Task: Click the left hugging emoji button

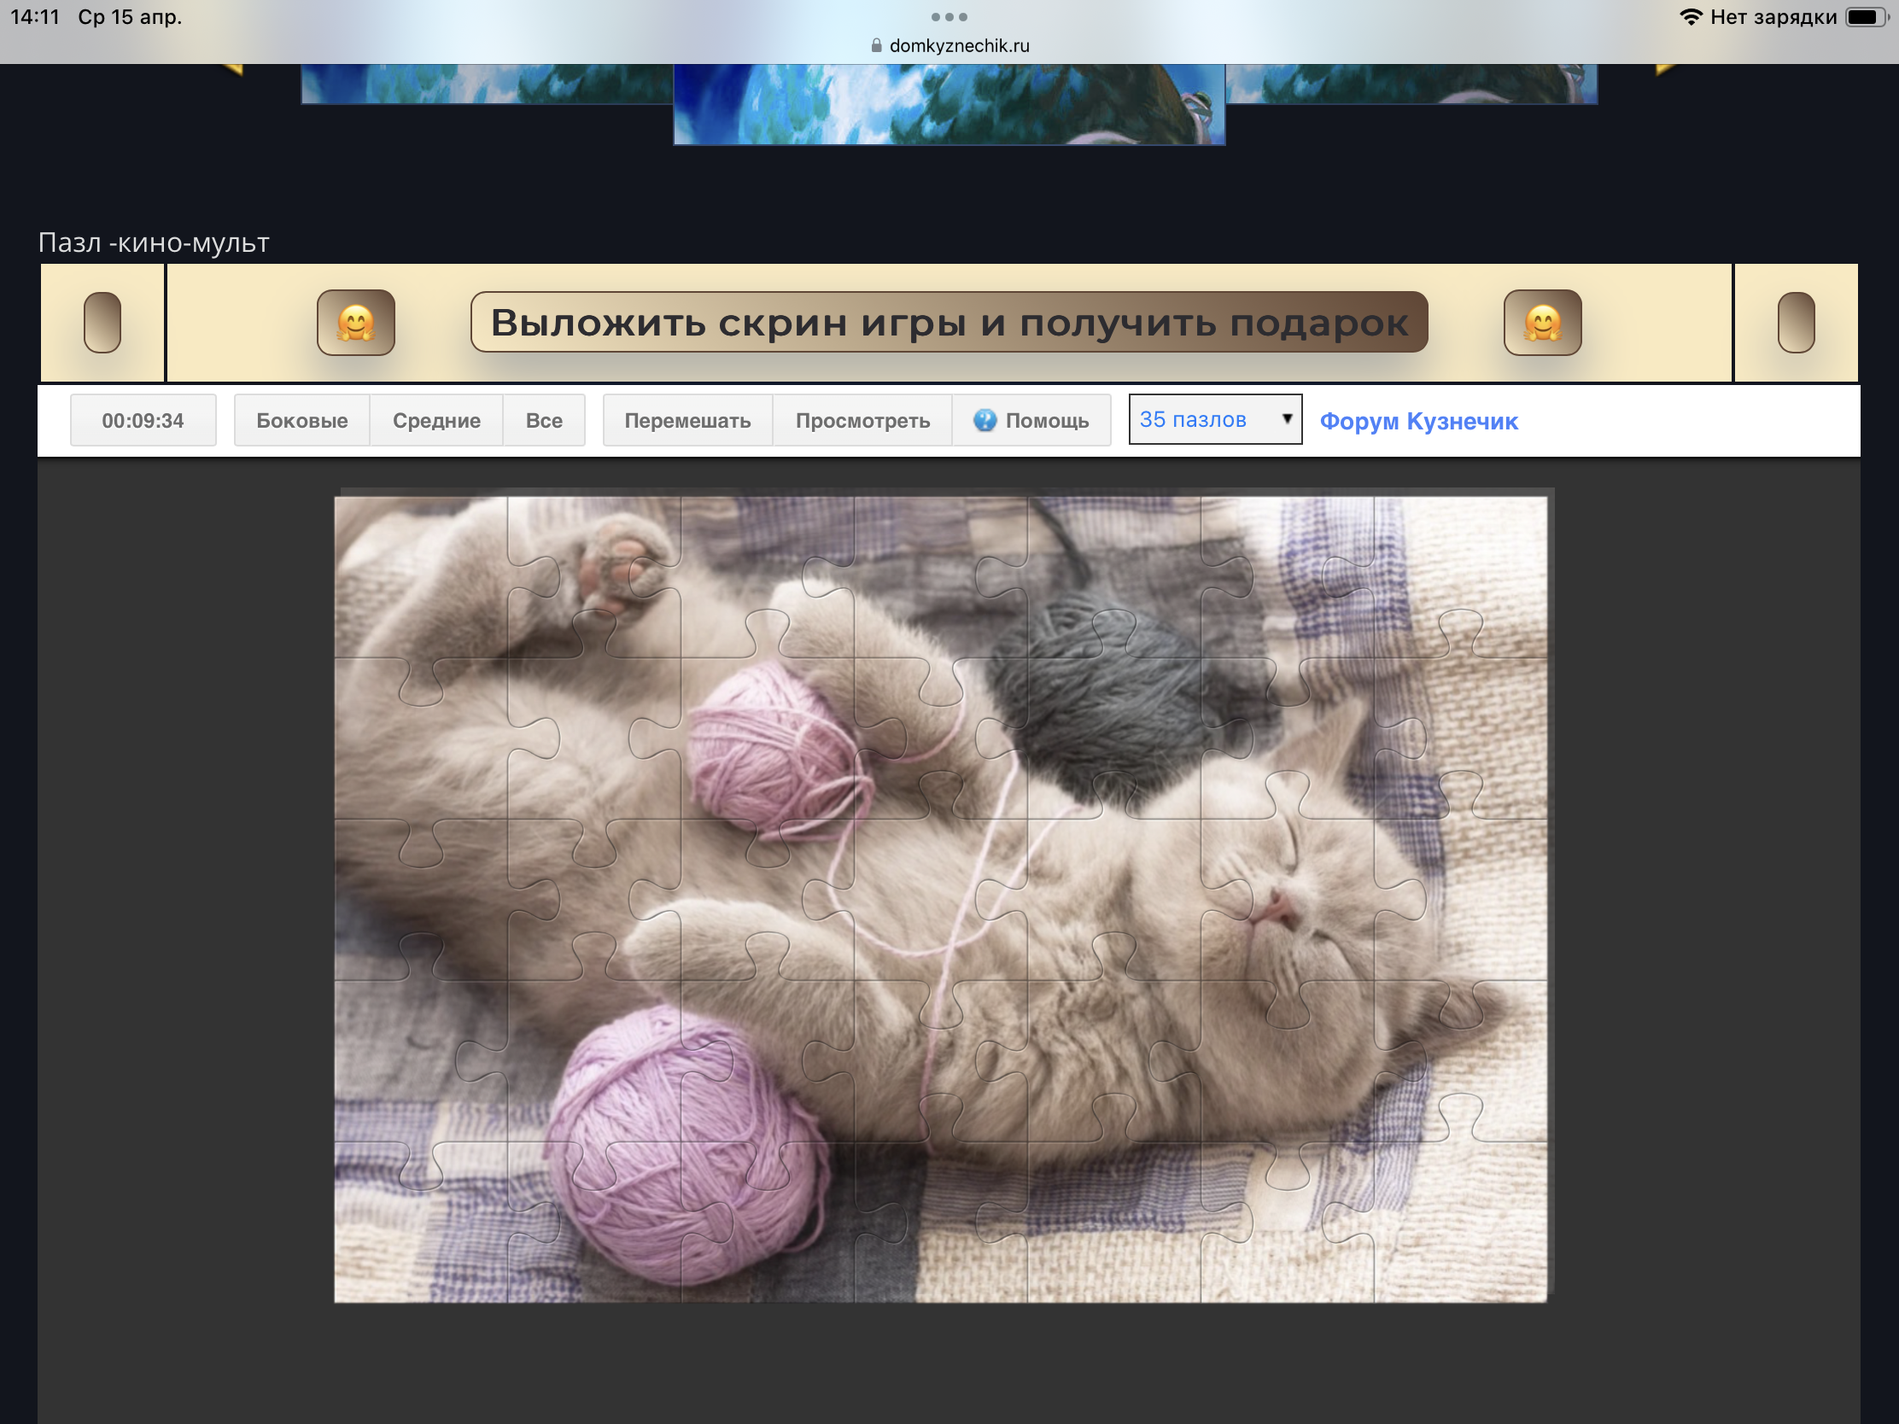Action: click(x=355, y=323)
